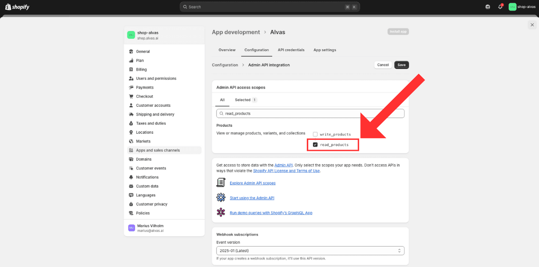Click the Users and permissions icon

point(131,78)
